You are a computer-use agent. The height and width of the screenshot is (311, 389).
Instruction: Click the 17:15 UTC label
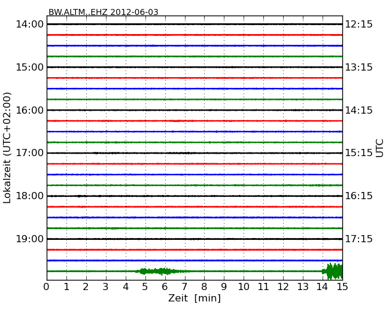point(359,239)
